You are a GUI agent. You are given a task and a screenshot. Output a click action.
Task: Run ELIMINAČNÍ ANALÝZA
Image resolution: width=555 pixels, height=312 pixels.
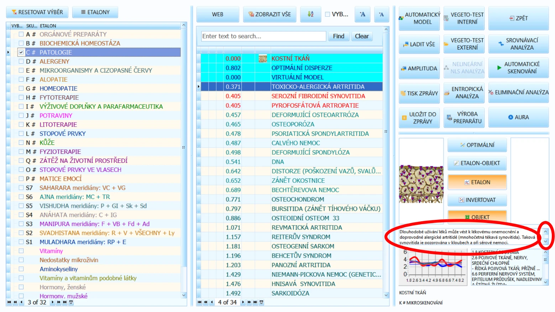click(x=518, y=92)
